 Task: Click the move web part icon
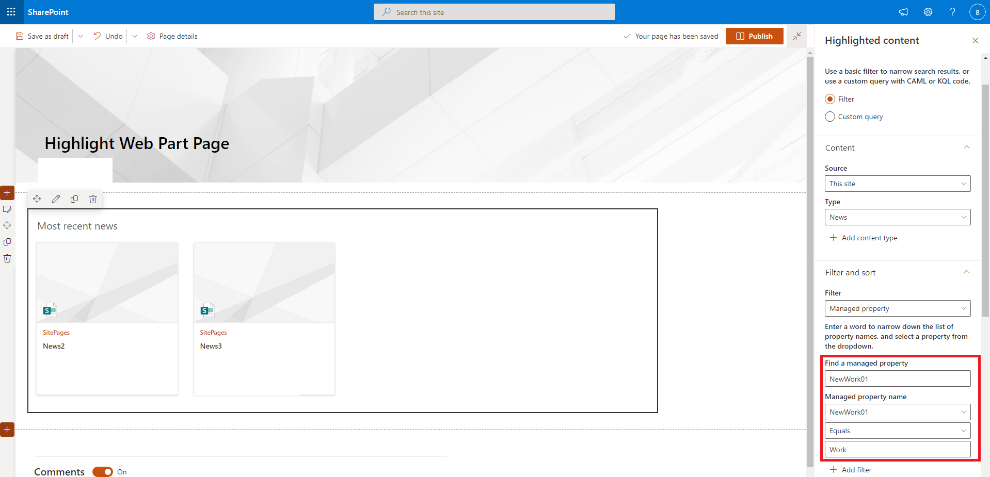tap(37, 199)
